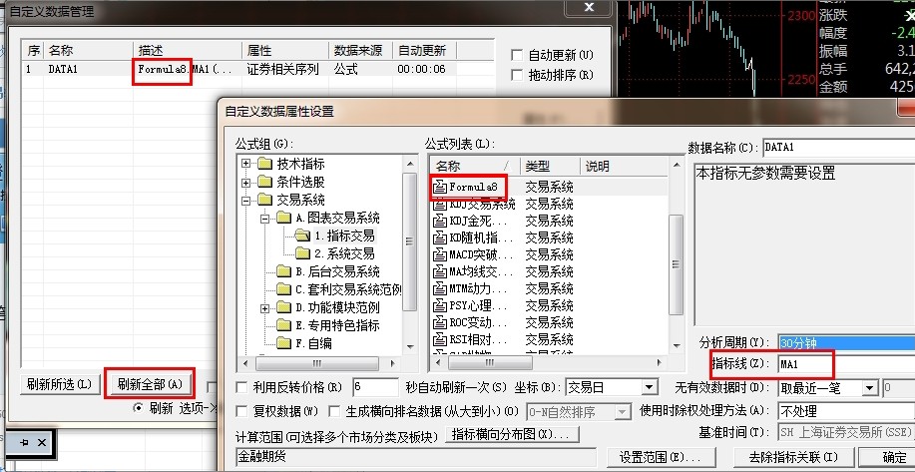Open 指标横向分布图(X) button
The width and height of the screenshot is (915, 472).
tap(512, 434)
